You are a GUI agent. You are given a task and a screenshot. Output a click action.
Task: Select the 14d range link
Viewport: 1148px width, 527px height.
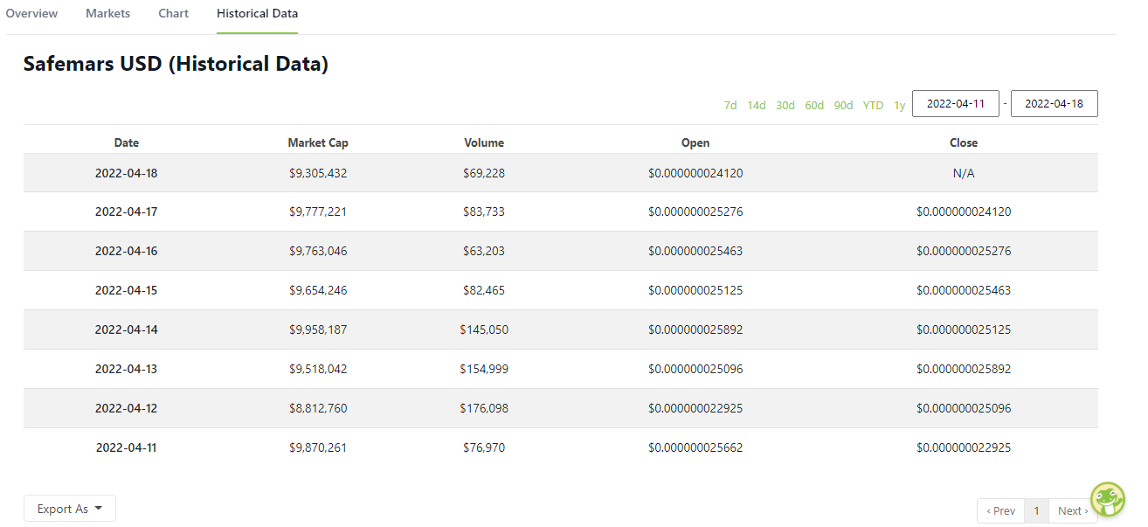tap(757, 105)
